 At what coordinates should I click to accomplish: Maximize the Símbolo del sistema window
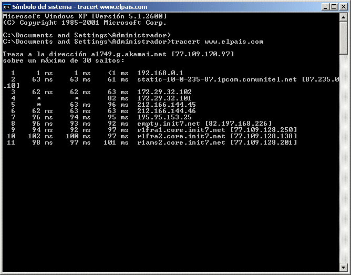[x=332, y=6]
